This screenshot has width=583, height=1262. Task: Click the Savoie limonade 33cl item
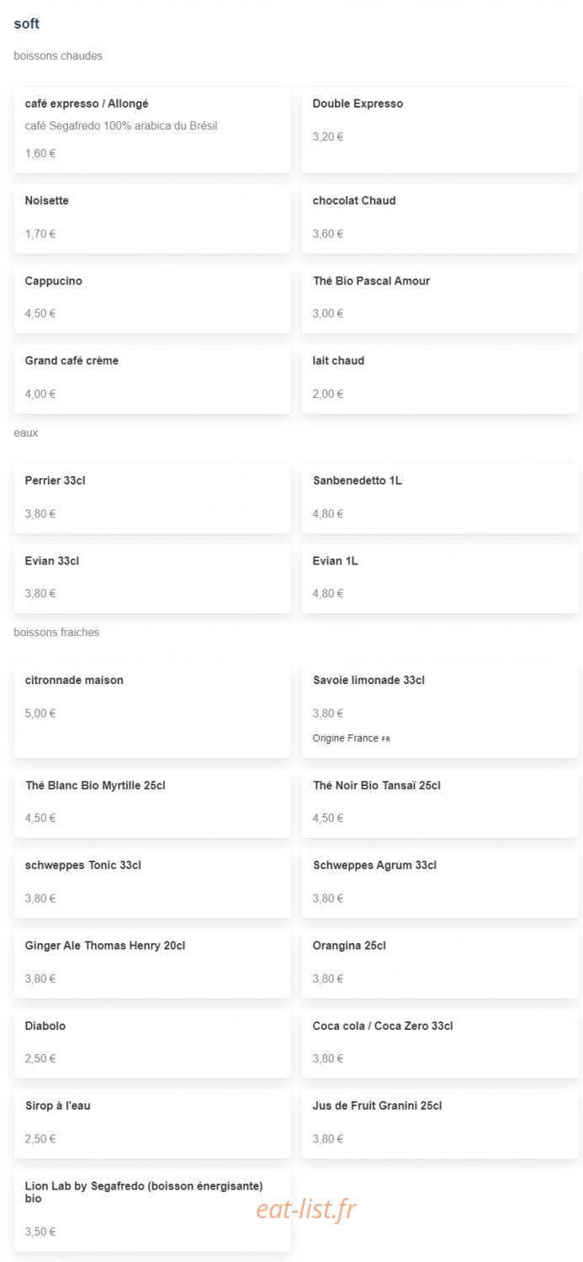[440, 710]
